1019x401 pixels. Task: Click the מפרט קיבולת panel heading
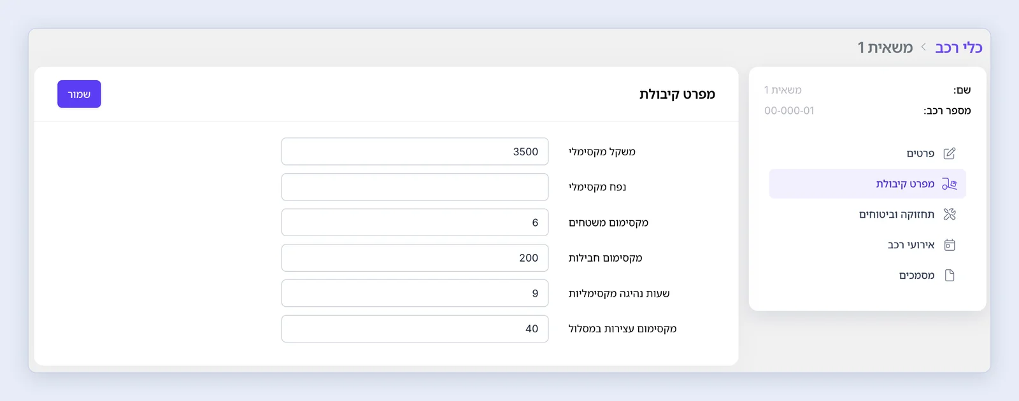pos(677,94)
